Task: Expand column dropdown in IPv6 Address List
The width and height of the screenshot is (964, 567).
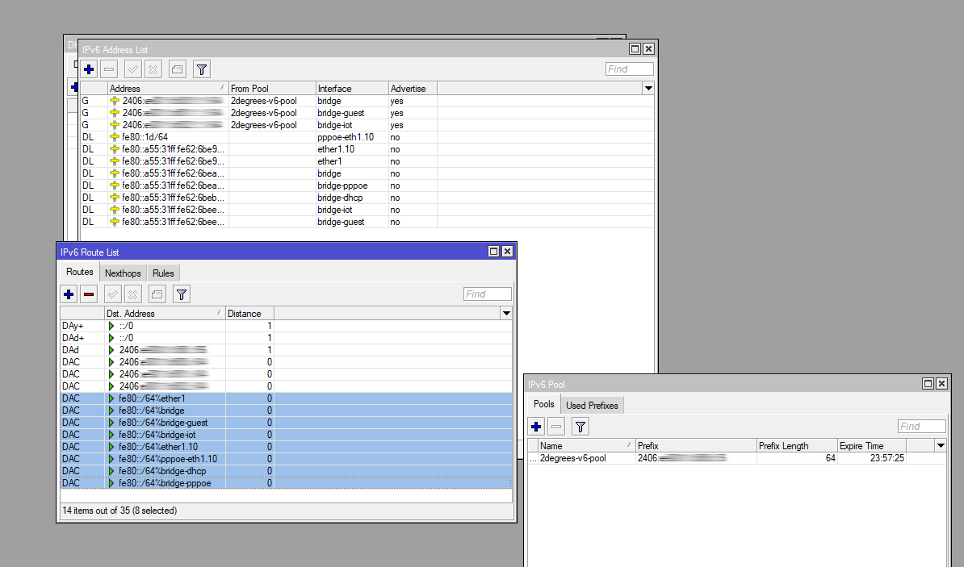Action: [x=648, y=88]
